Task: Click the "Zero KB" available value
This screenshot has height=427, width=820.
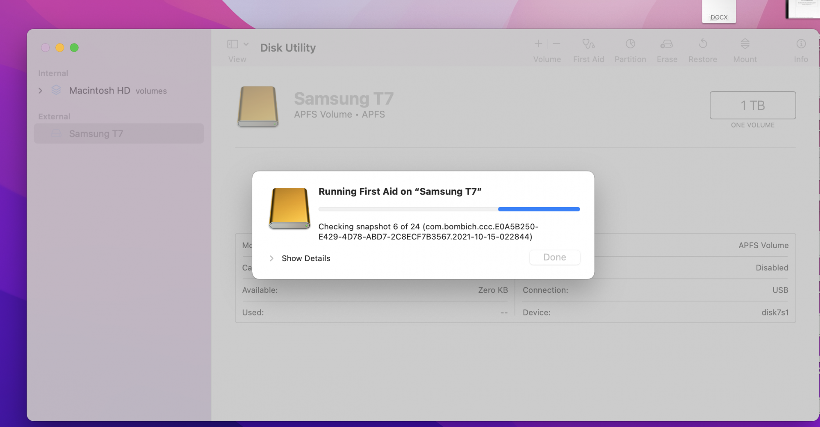Action: [x=493, y=290]
